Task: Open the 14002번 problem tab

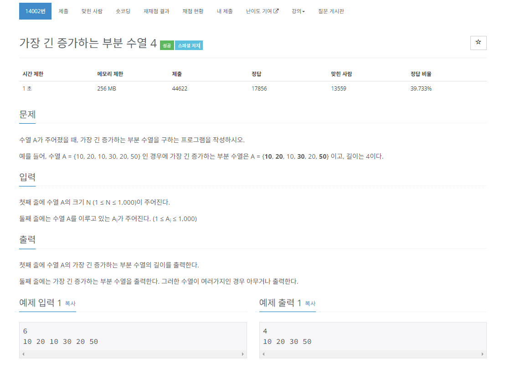Action: 35,11
